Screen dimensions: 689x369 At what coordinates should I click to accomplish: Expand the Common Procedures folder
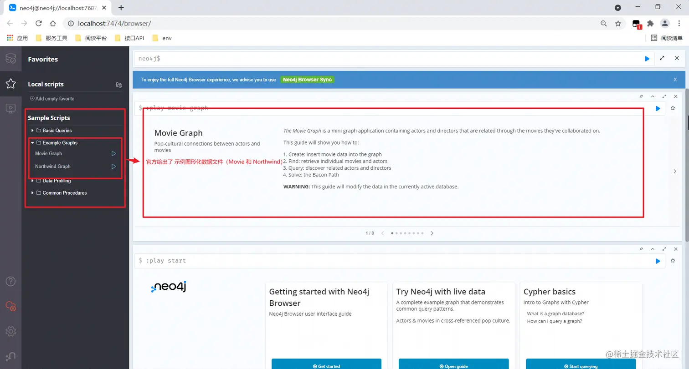coord(32,193)
